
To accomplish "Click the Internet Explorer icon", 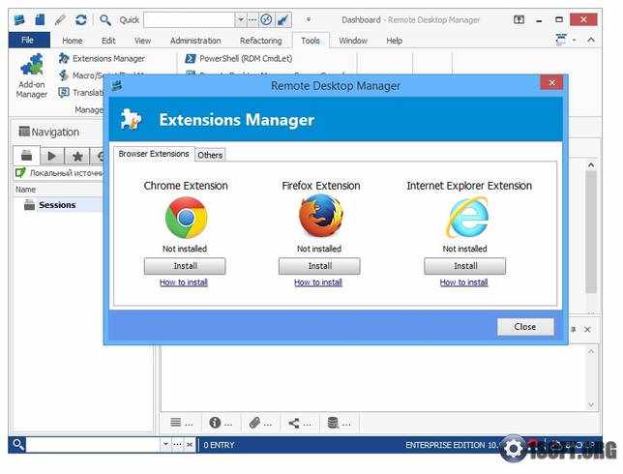I will point(468,218).
